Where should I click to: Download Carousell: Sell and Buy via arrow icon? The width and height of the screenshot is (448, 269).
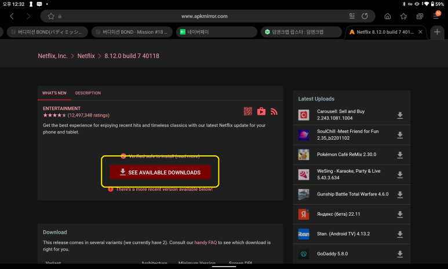tap(400, 115)
